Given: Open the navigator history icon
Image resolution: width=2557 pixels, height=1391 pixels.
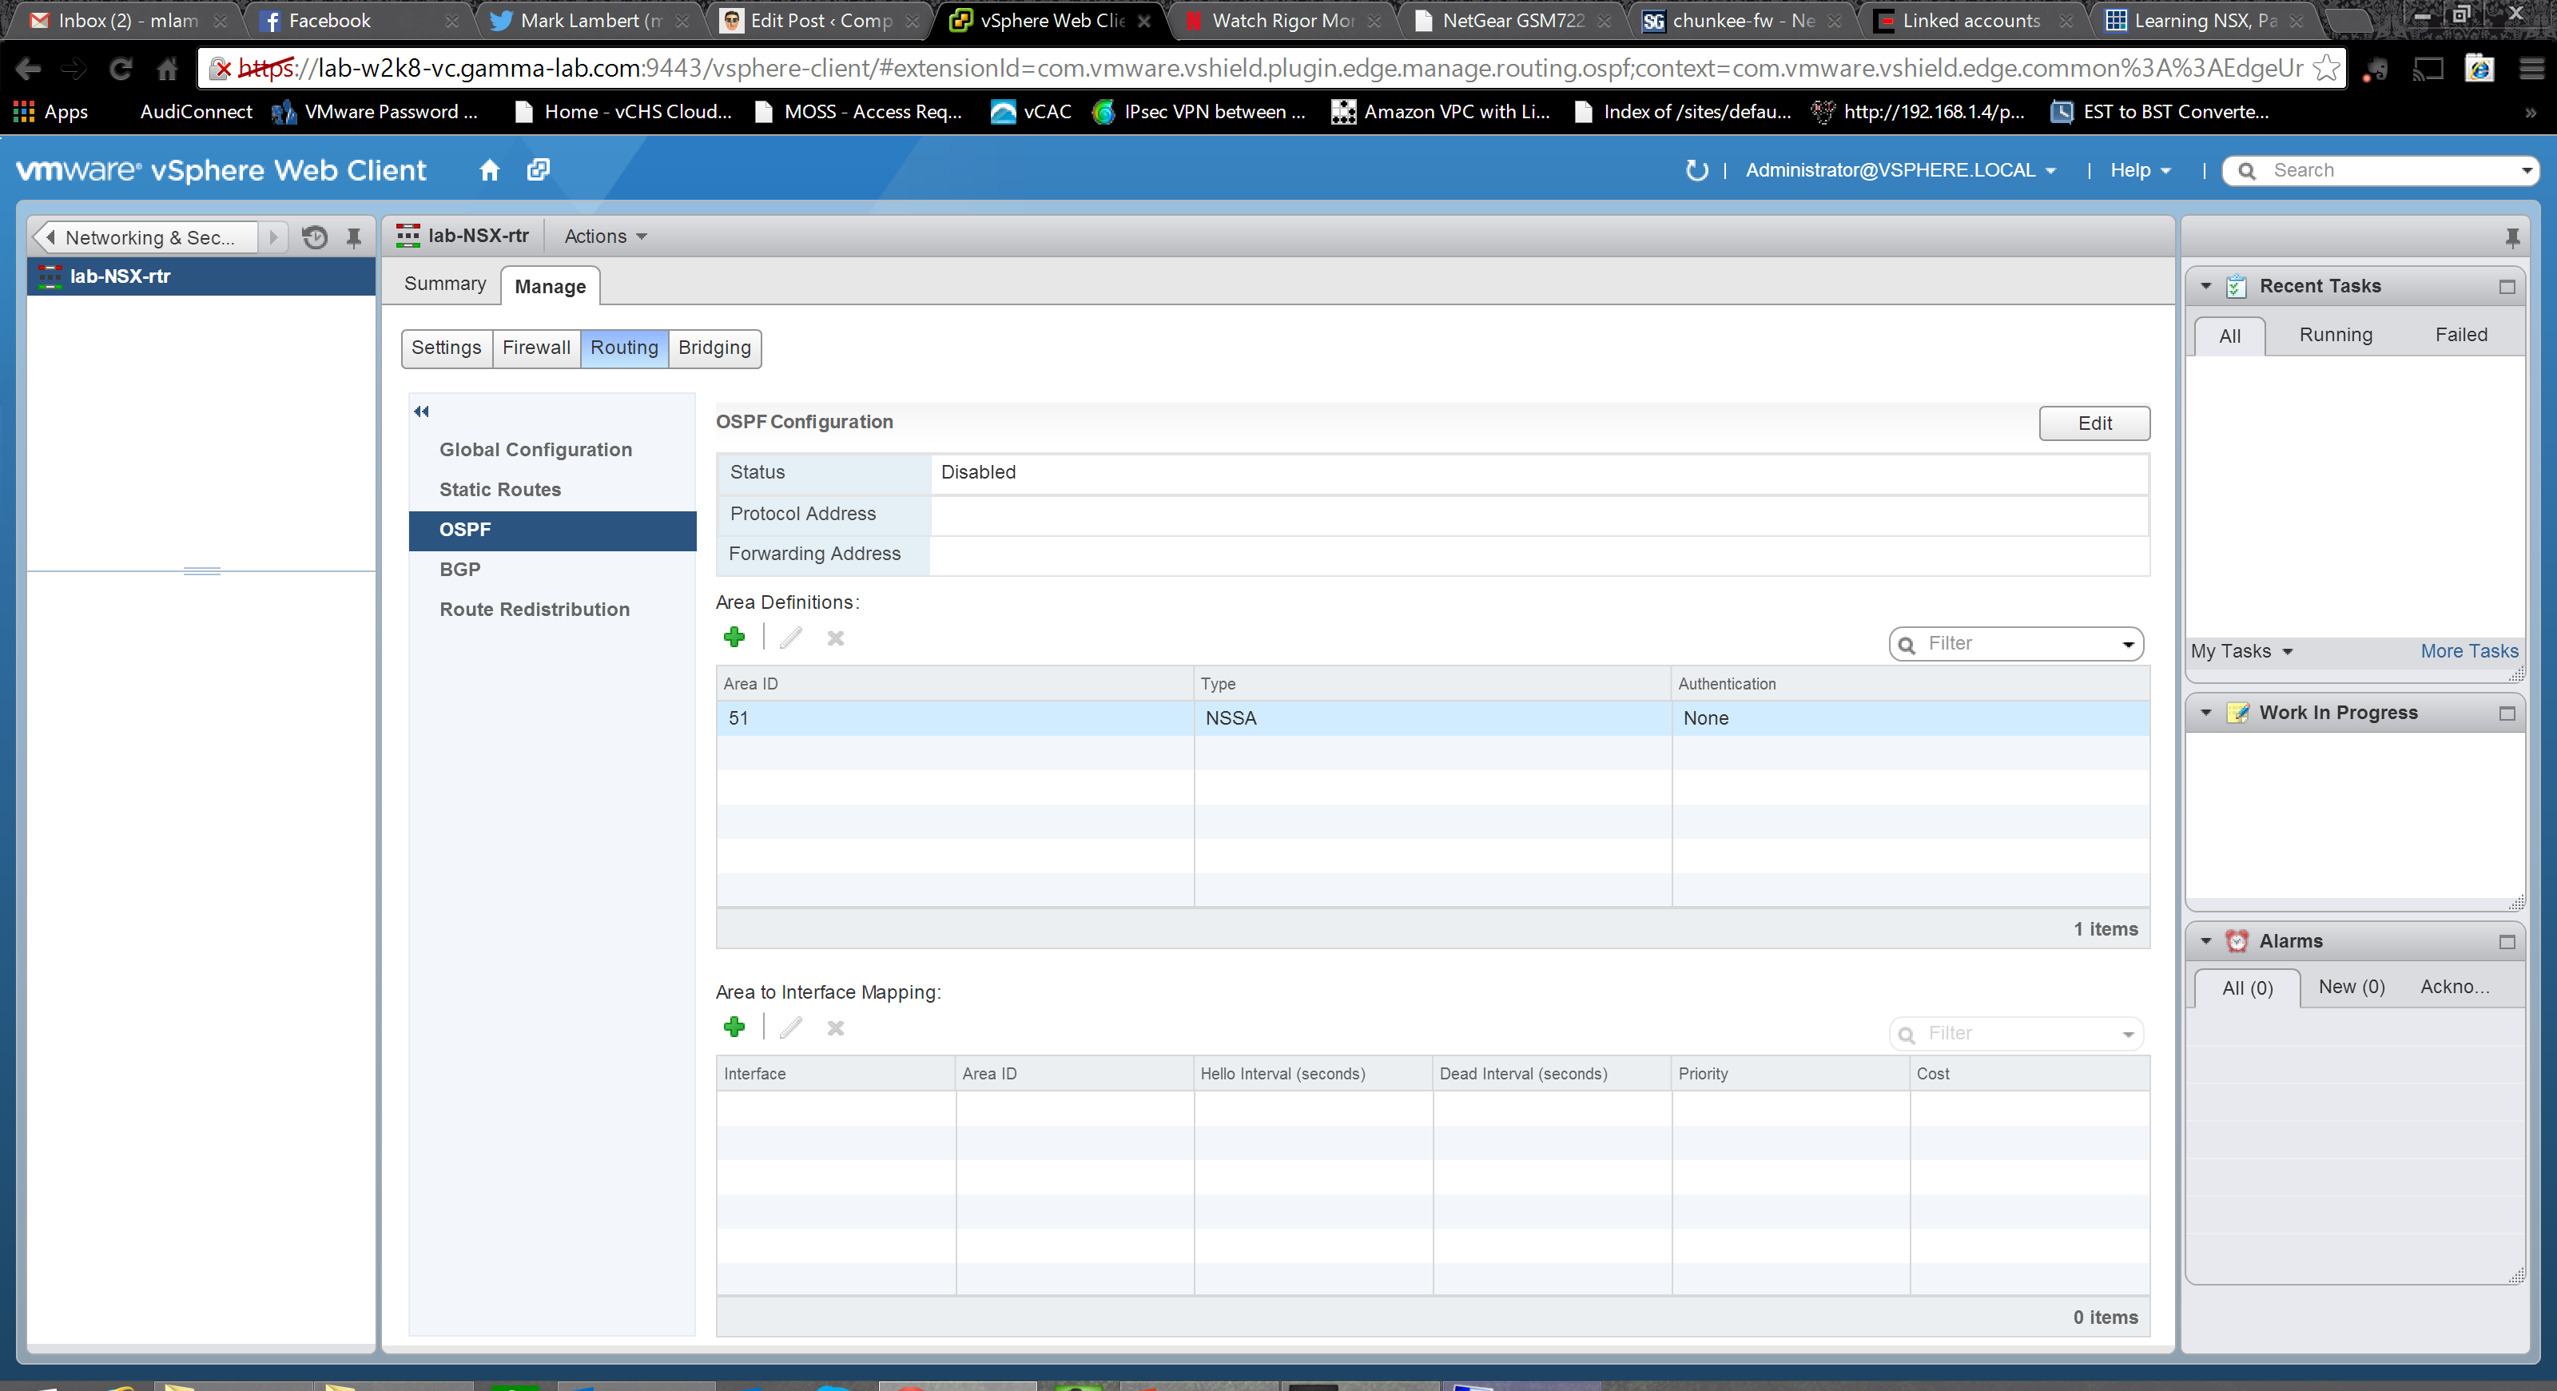Looking at the screenshot, I should (x=315, y=237).
